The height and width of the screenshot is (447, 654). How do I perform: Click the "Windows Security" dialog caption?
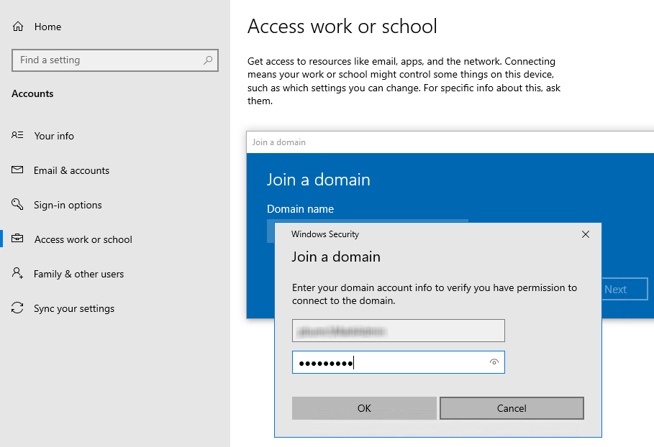click(325, 234)
